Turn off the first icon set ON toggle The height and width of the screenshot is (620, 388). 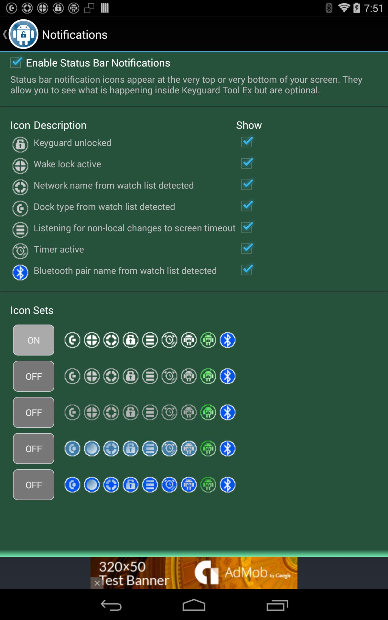tap(34, 340)
